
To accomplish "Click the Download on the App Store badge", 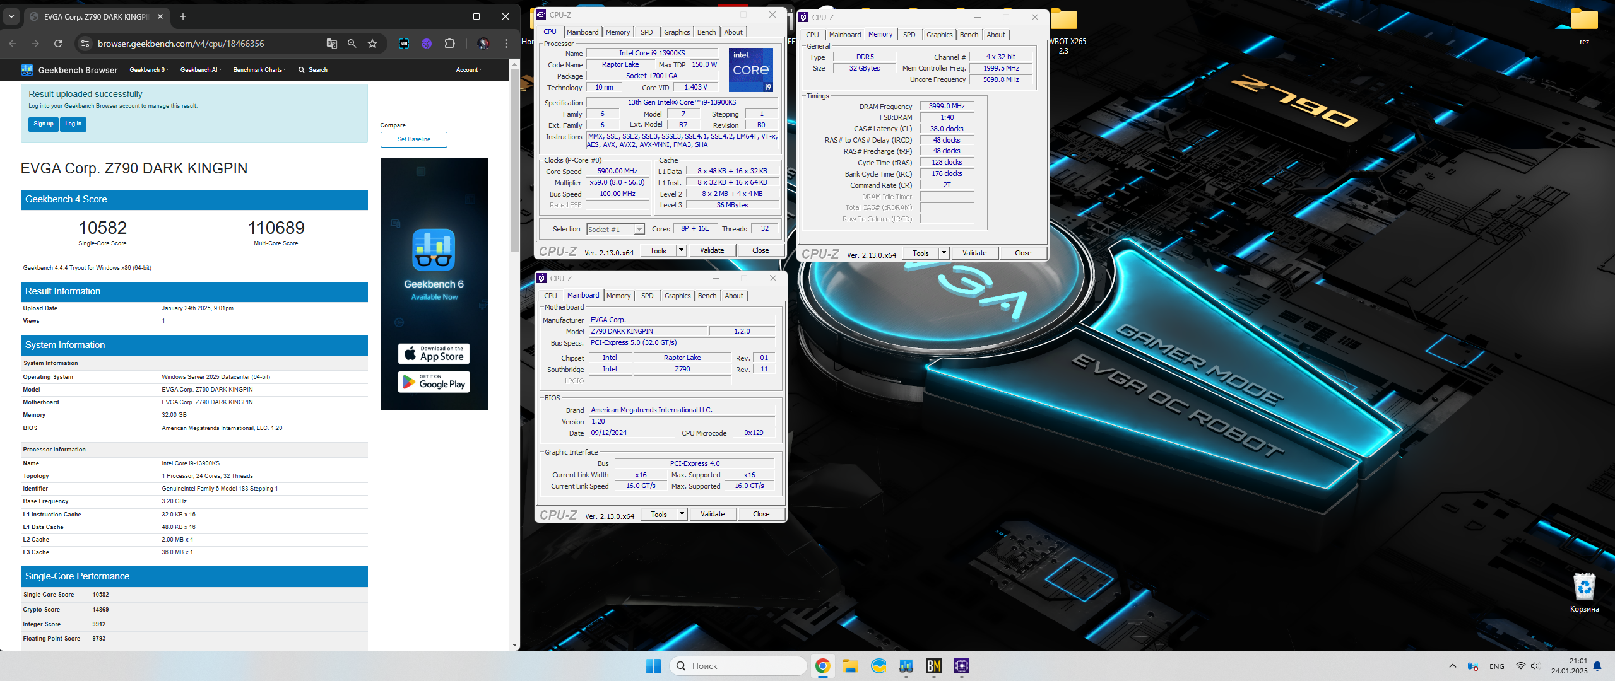I will tap(434, 354).
